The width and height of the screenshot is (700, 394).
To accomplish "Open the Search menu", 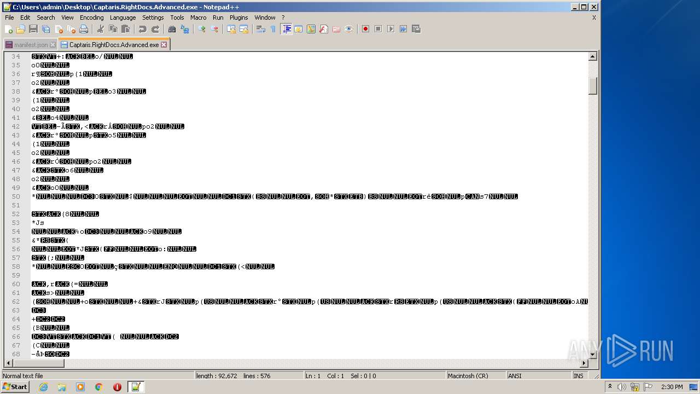I will pos(46,18).
